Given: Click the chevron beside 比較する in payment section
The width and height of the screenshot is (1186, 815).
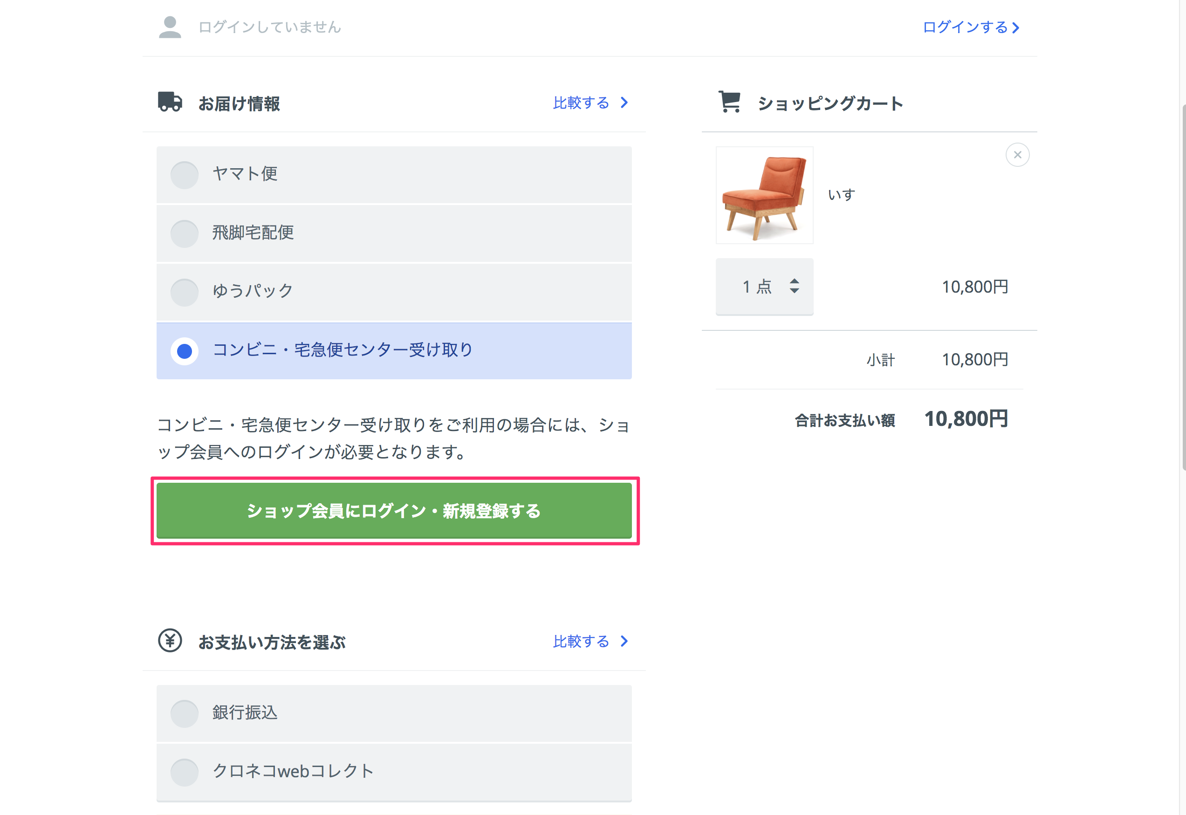Looking at the screenshot, I should [624, 641].
